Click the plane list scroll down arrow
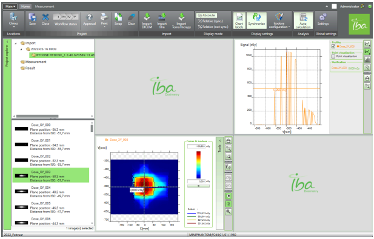Image resolution: width=374 pixels, height=239 pixels. (92, 223)
